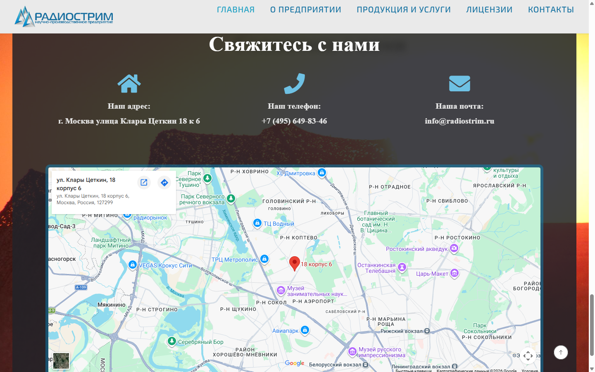Click the ТЦ Водный shopping marker
The width and height of the screenshot is (595, 372).
[257, 223]
